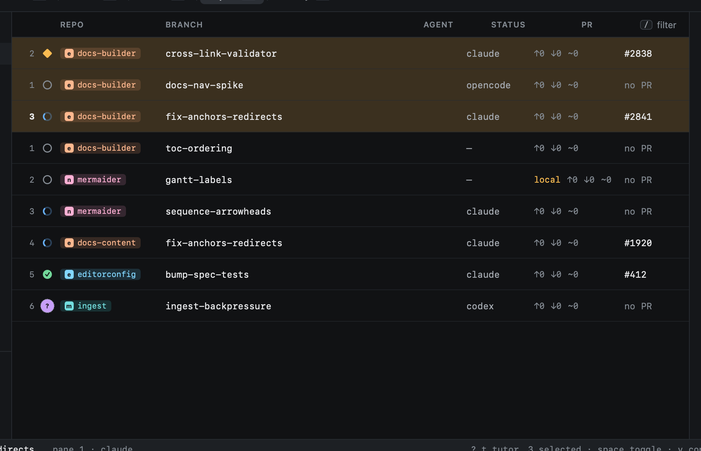
Task: Click the purple question mark icon on ingest-backpressure row
Action: [x=47, y=306]
